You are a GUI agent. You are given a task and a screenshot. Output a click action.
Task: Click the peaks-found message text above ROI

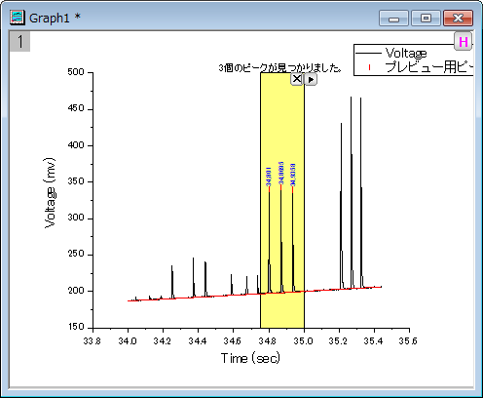pos(280,67)
